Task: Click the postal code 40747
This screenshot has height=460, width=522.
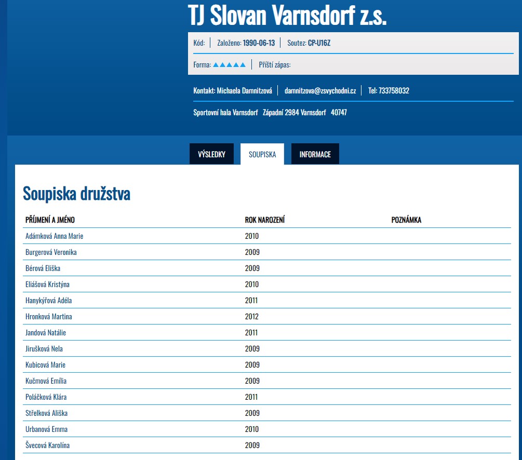Action: pos(339,113)
